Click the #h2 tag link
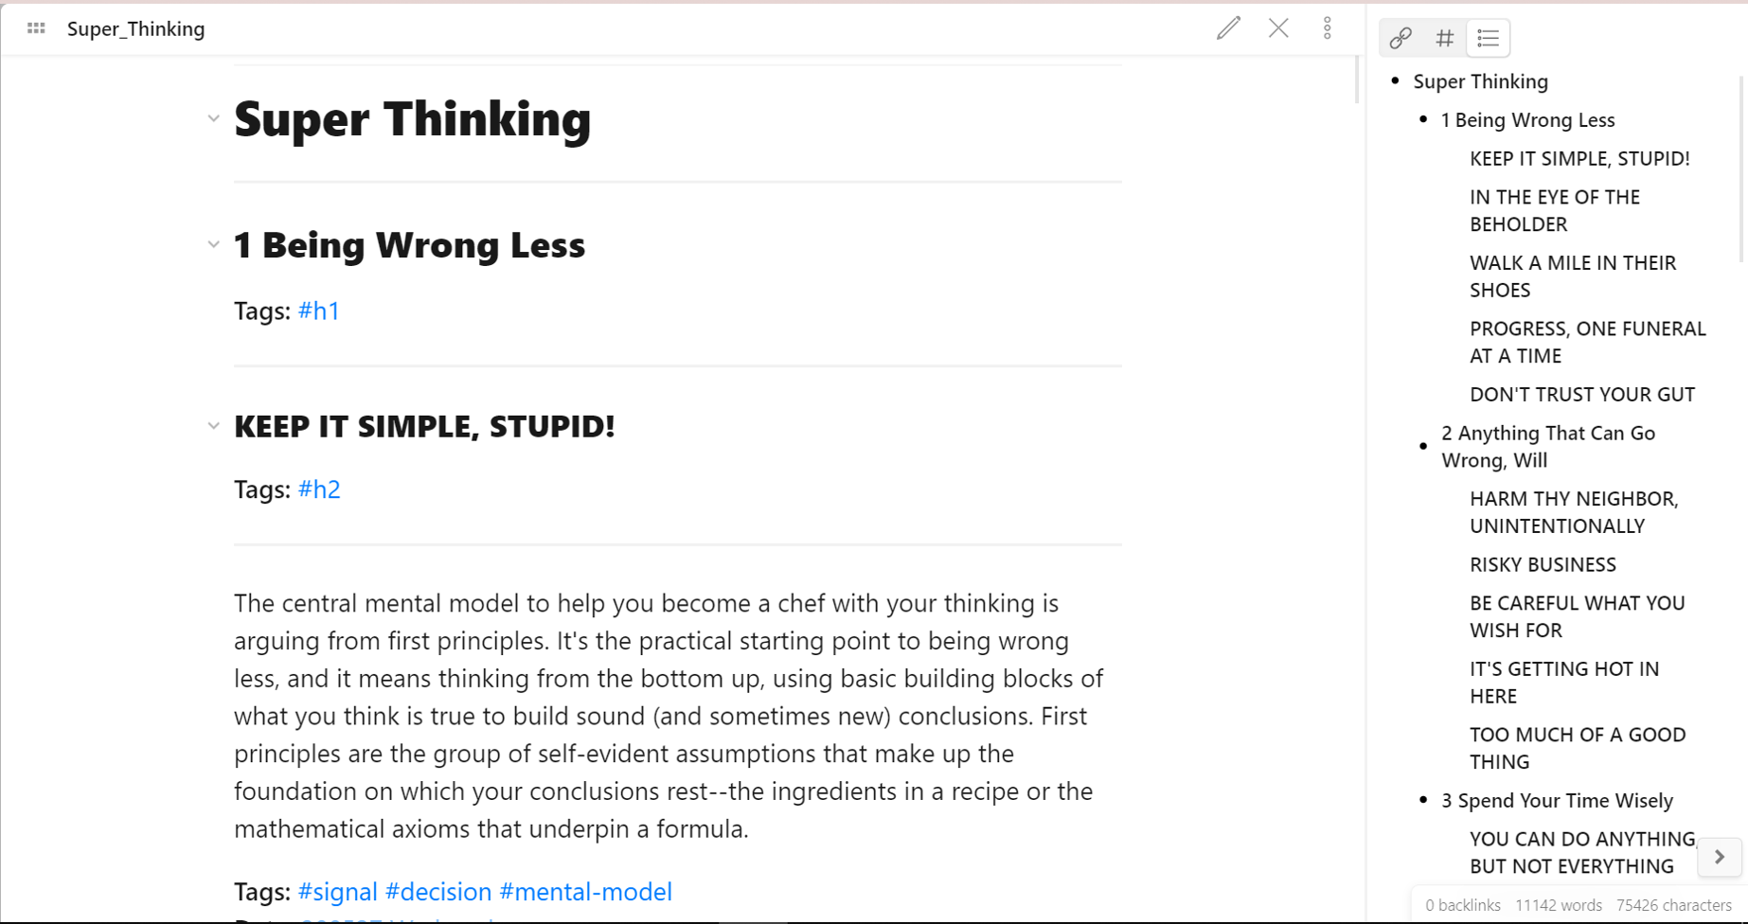The image size is (1748, 924). (x=319, y=489)
